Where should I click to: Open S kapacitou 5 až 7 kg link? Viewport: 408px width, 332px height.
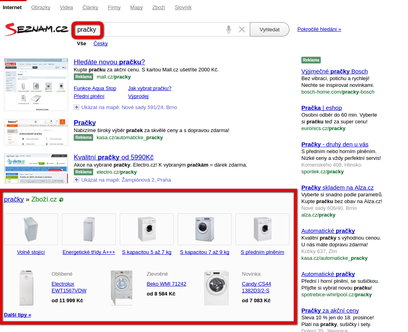(147, 252)
